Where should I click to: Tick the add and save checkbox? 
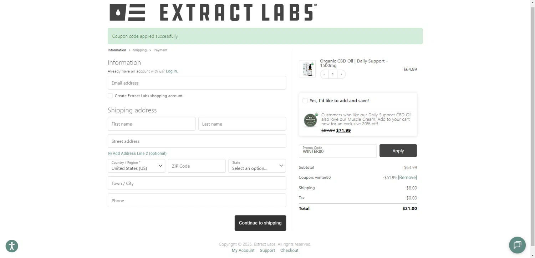305,101
